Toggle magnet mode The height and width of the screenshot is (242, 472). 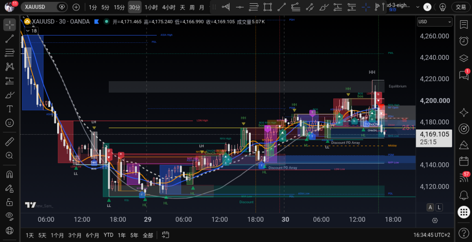(x=10, y=174)
